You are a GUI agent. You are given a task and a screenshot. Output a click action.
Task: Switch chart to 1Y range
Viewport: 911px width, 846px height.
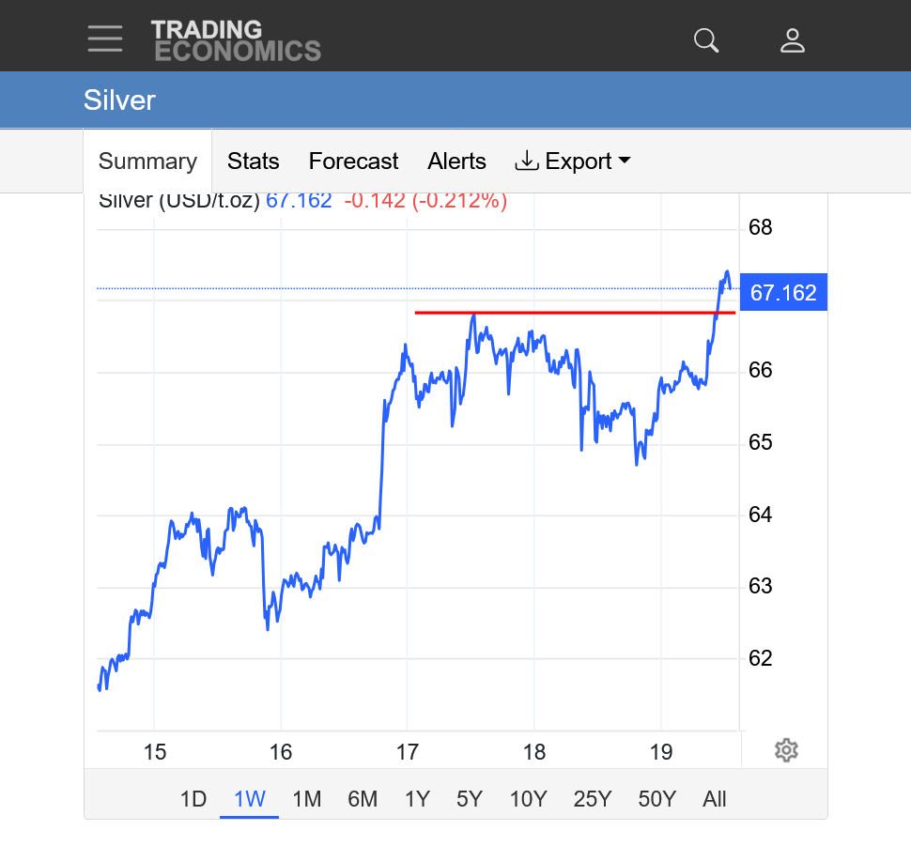tap(416, 799)
